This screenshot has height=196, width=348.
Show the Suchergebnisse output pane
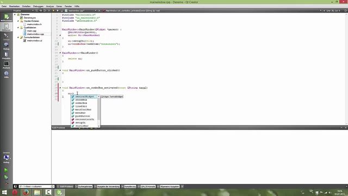coord(84,186)
